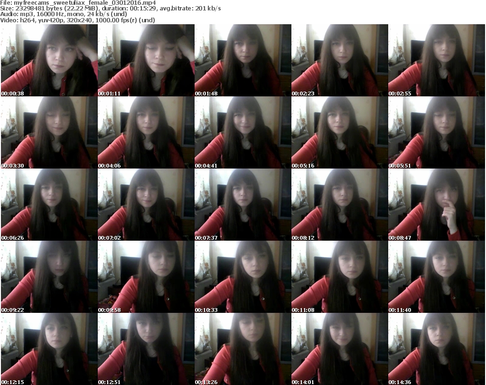Viewport: 486px width, 385px height.
Task: Select the 'Video: h264, yuv420p' line
Action: (x=77, y=20)
